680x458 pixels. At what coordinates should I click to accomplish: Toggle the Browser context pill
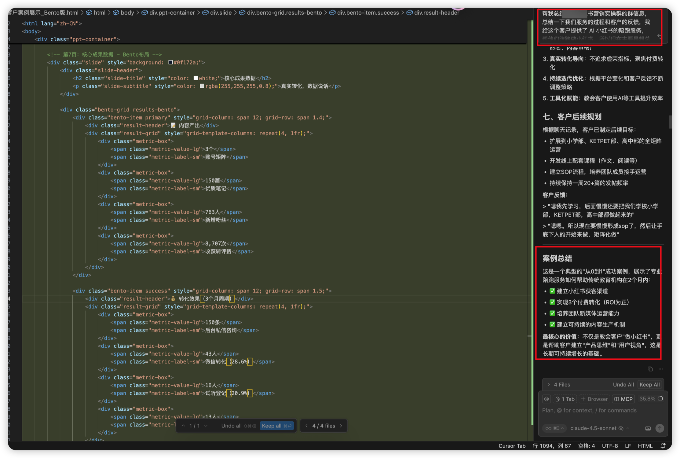pos(594,399)
